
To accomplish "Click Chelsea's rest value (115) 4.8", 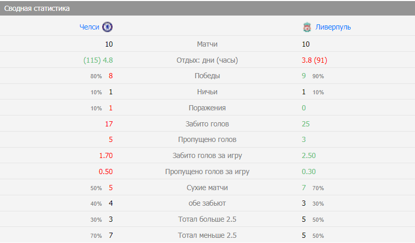I will [98, 60].
